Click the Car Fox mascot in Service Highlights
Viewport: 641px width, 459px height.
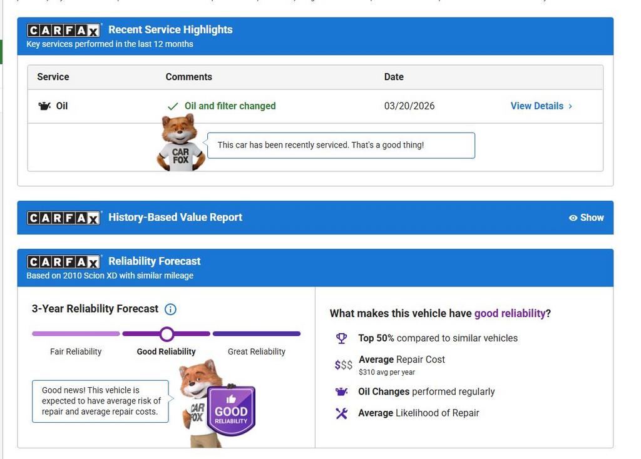point(180,144)
